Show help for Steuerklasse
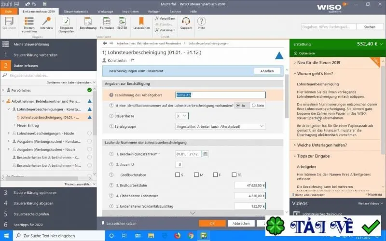 [111, 116]
